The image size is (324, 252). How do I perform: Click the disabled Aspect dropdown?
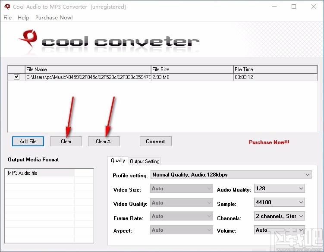pos(182,230)
